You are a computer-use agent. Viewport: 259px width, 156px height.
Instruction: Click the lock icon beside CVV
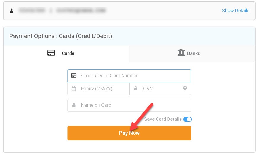(x=136, y=88)
